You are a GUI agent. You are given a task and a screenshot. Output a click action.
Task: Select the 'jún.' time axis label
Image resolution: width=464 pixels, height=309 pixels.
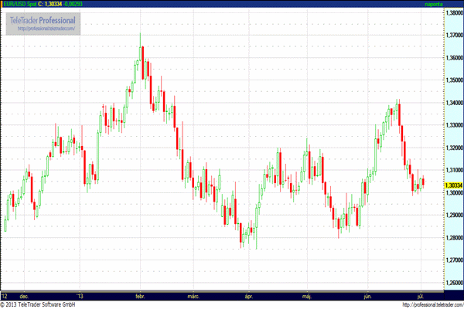(x=368, y=296)
